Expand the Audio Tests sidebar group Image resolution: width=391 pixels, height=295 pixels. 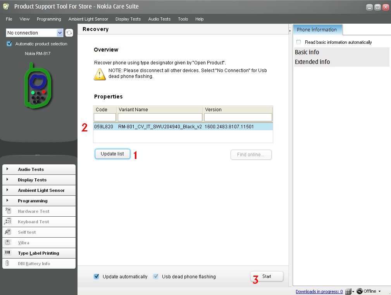(39, 169)
